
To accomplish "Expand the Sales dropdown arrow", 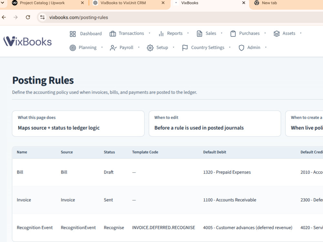I will coord(222,33).
